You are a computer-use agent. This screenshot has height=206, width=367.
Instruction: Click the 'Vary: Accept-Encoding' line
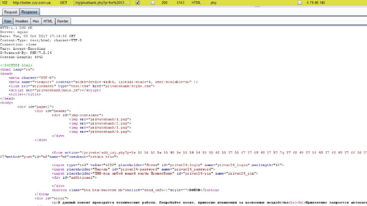[23, 49]
